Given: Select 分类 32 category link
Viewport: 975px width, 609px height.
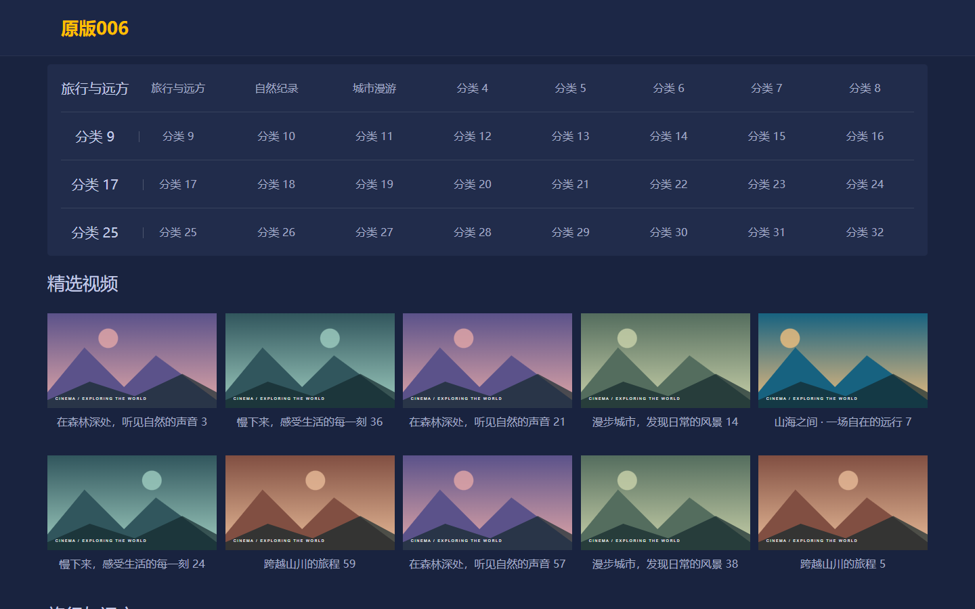Looking at the screenshot, I should click(865, 233).
